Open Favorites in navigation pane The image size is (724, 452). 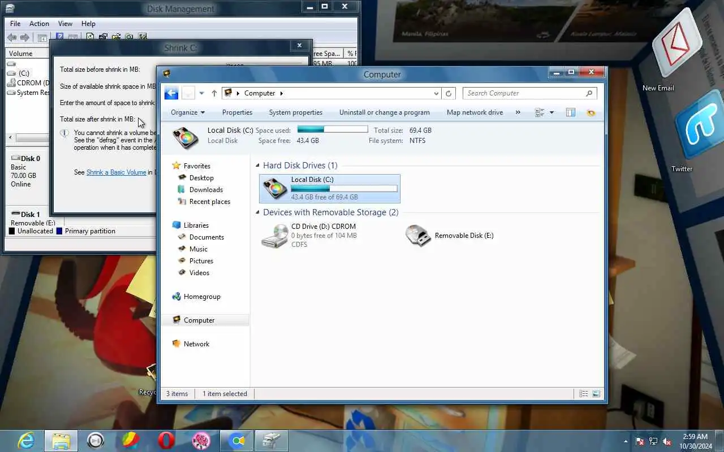click(197, 166)
